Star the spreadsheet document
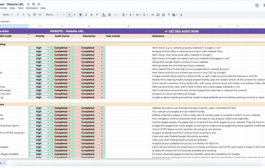The height and width of the screenshot is (168, 265). pos(28,4)
